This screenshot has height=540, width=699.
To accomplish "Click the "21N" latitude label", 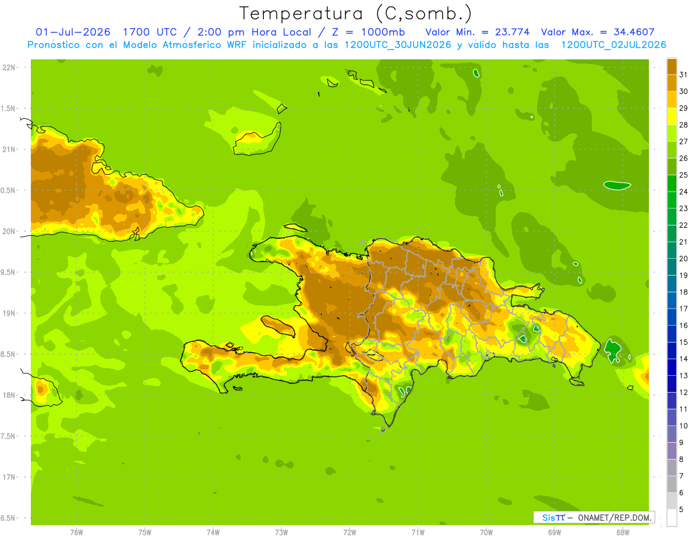I will tap(9, 150).
